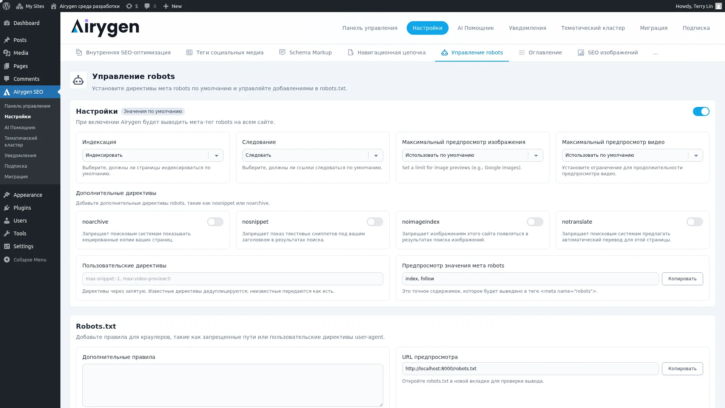Open Тематический кластер in sidebar submenu
The width and height of the screenshot is (725, 408).
[21, 142]
